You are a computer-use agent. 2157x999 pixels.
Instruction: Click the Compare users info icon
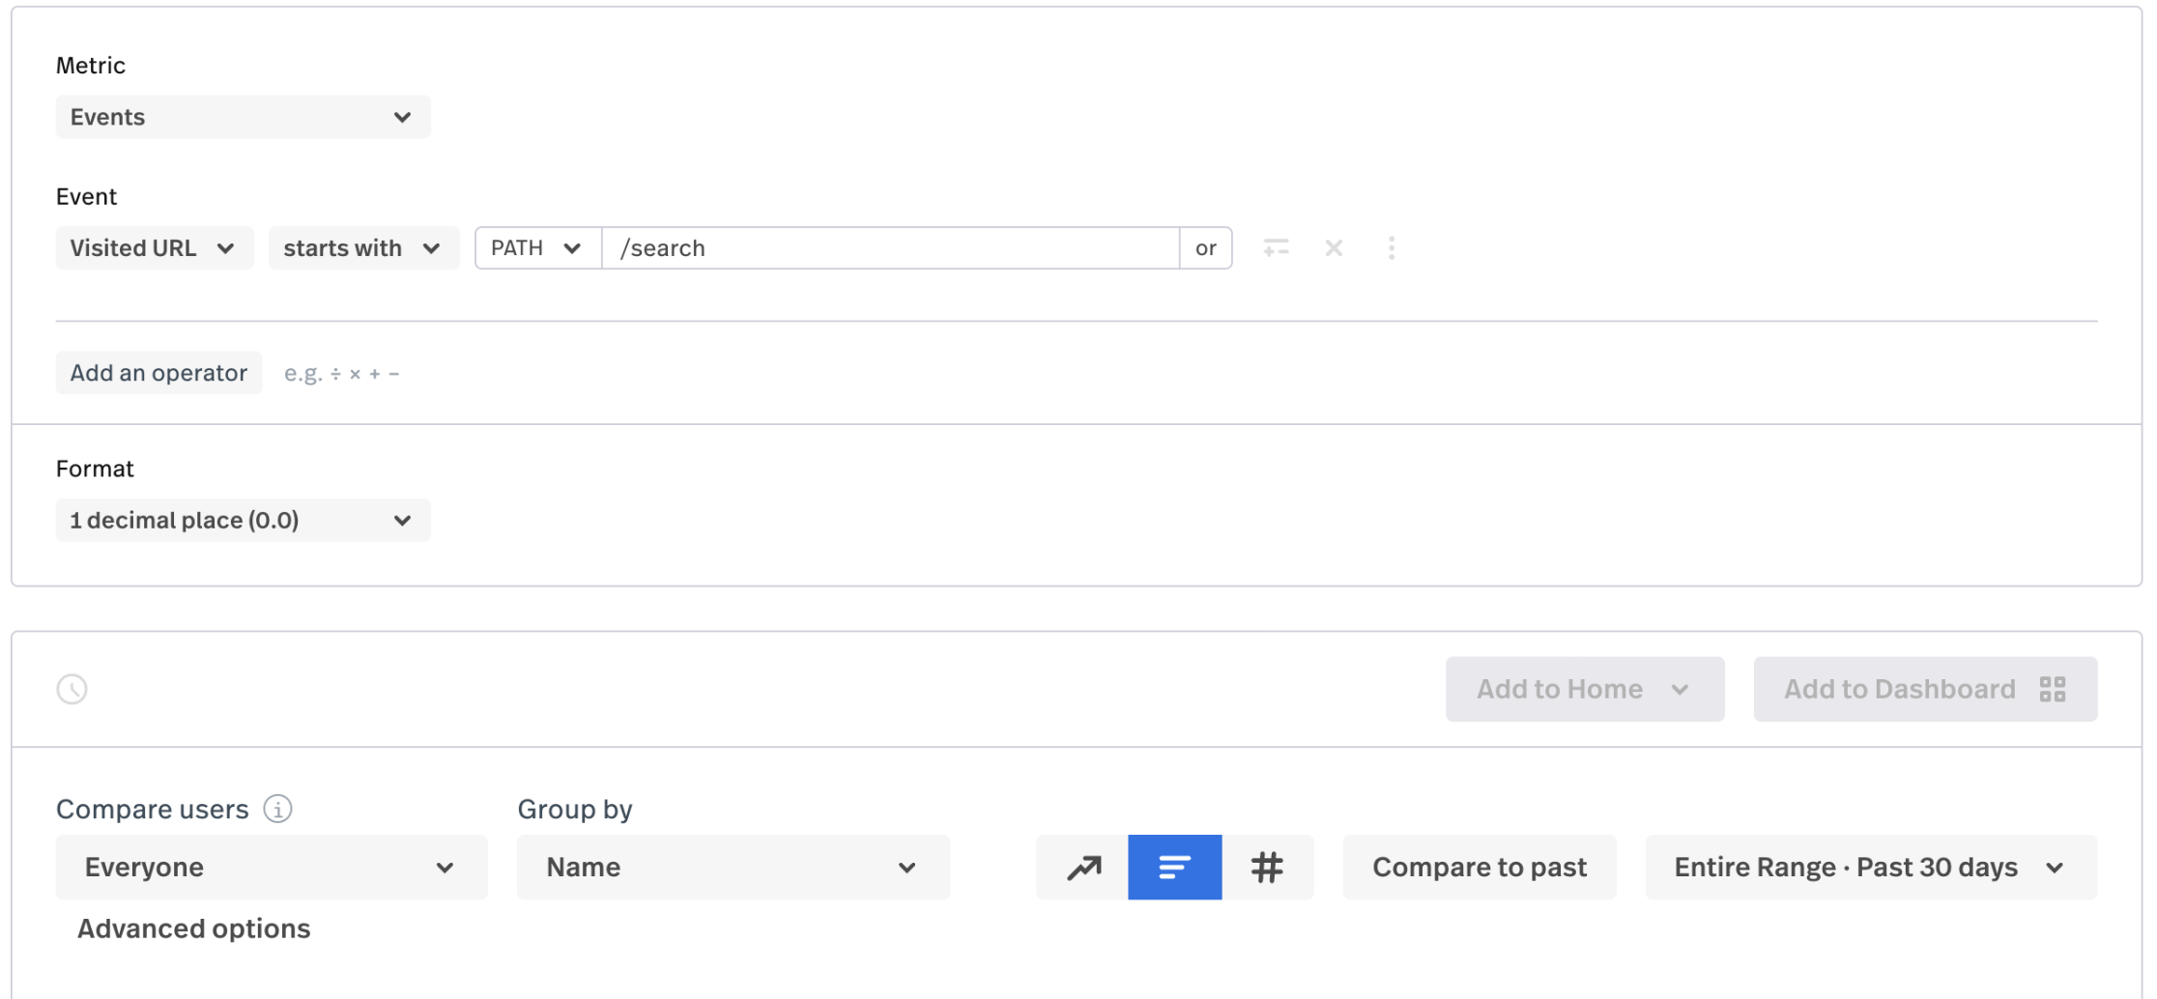(278, 809)
